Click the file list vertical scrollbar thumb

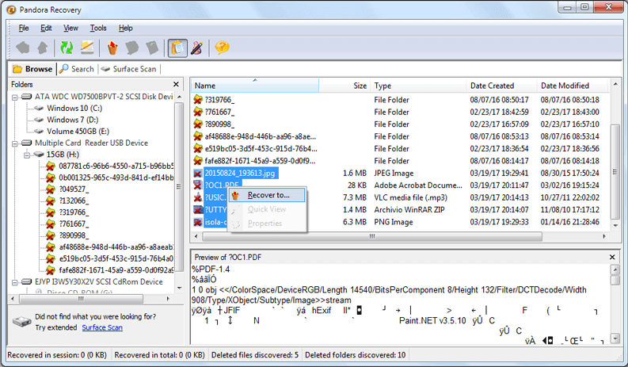(x=615, y=172)
